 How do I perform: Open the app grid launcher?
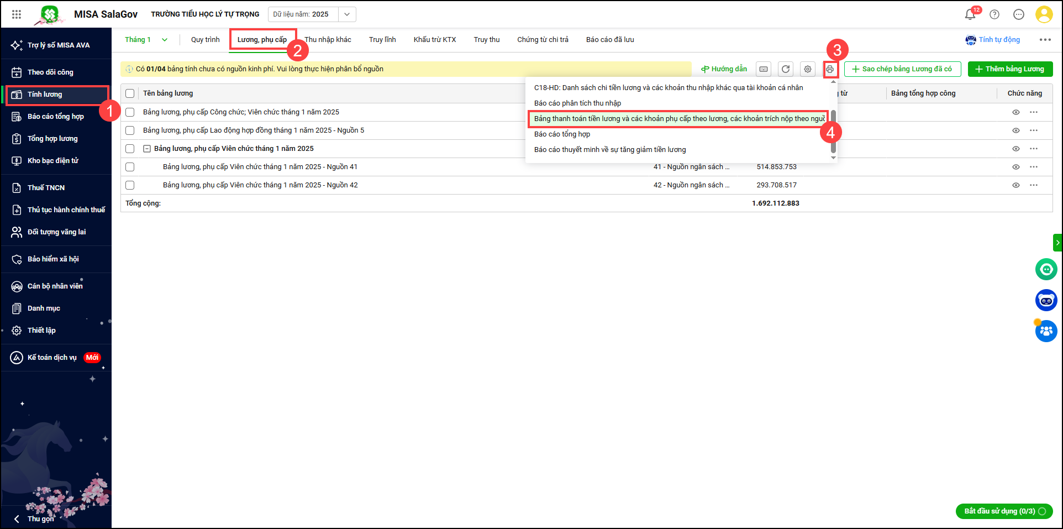pyautogui.click(x=17, y=14)
